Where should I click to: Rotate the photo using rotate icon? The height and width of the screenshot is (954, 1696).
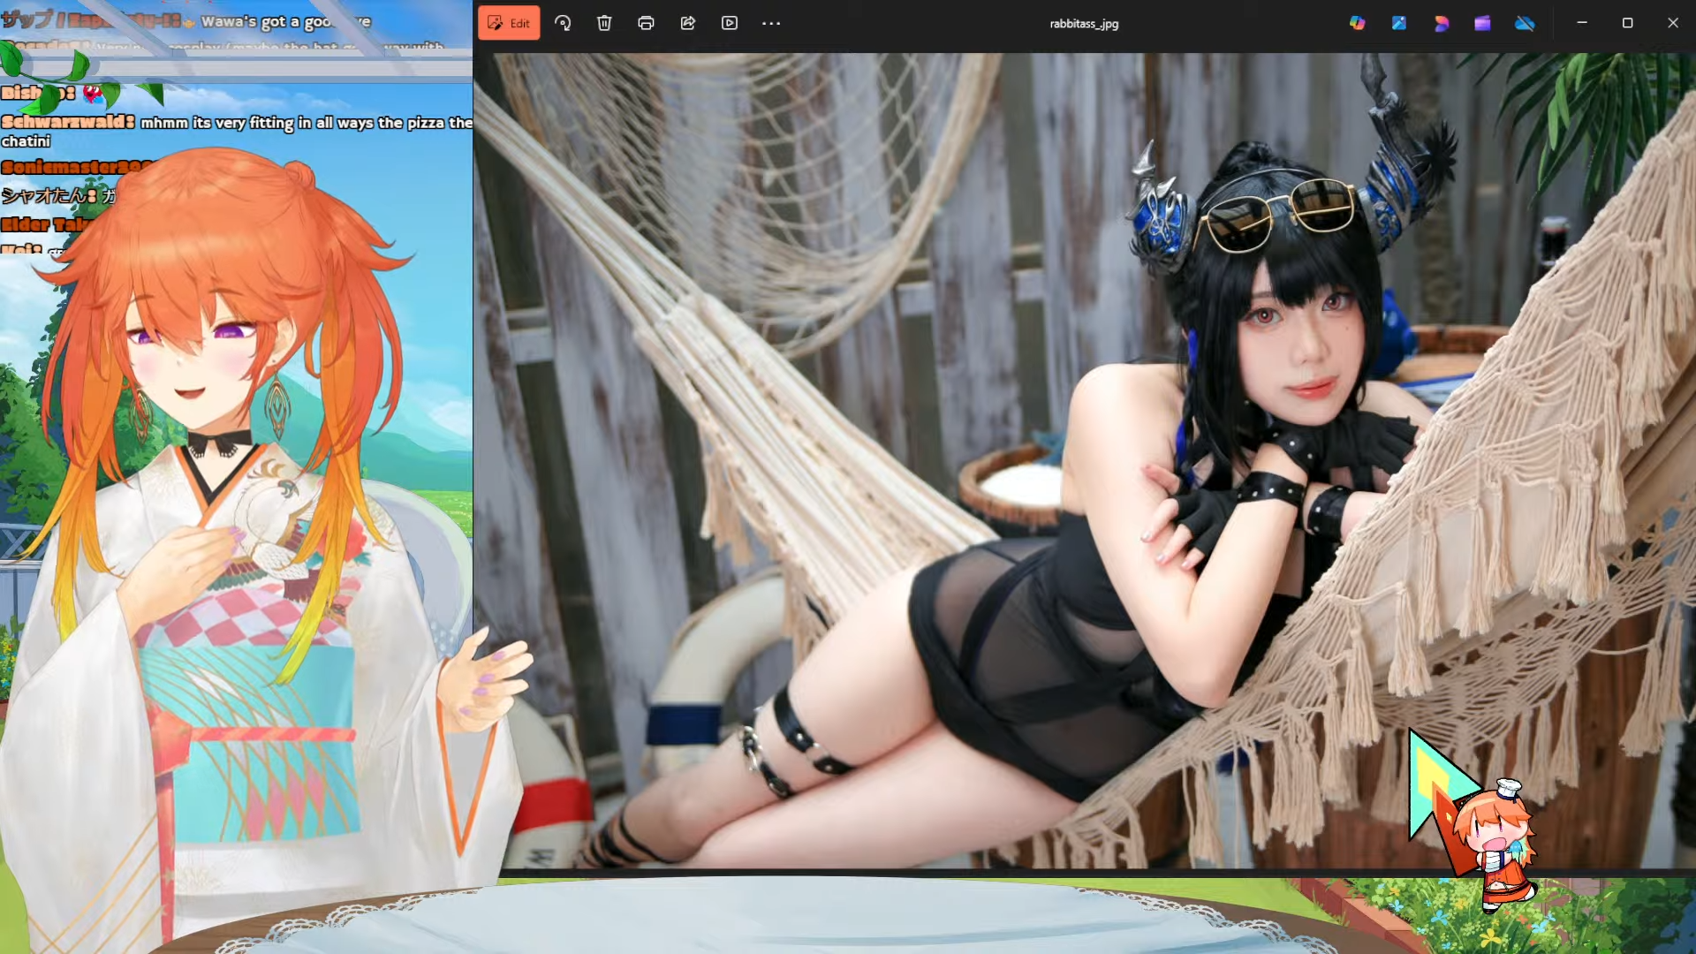pos(563,23)
